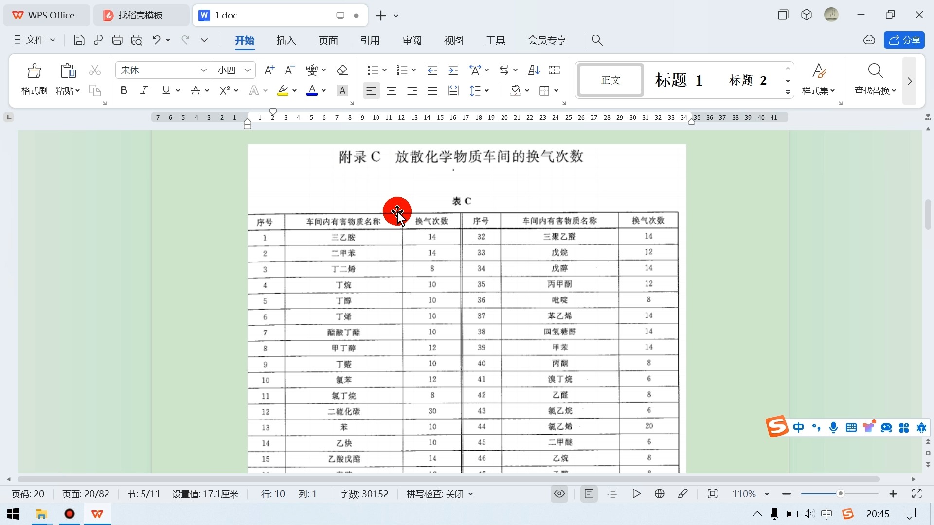This screenshot has height=525, width=934.
Task: Click the font color button
Action: click(x=312, y=90)
